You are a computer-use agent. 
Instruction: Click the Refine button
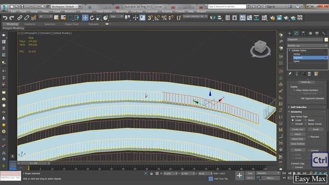298,150
